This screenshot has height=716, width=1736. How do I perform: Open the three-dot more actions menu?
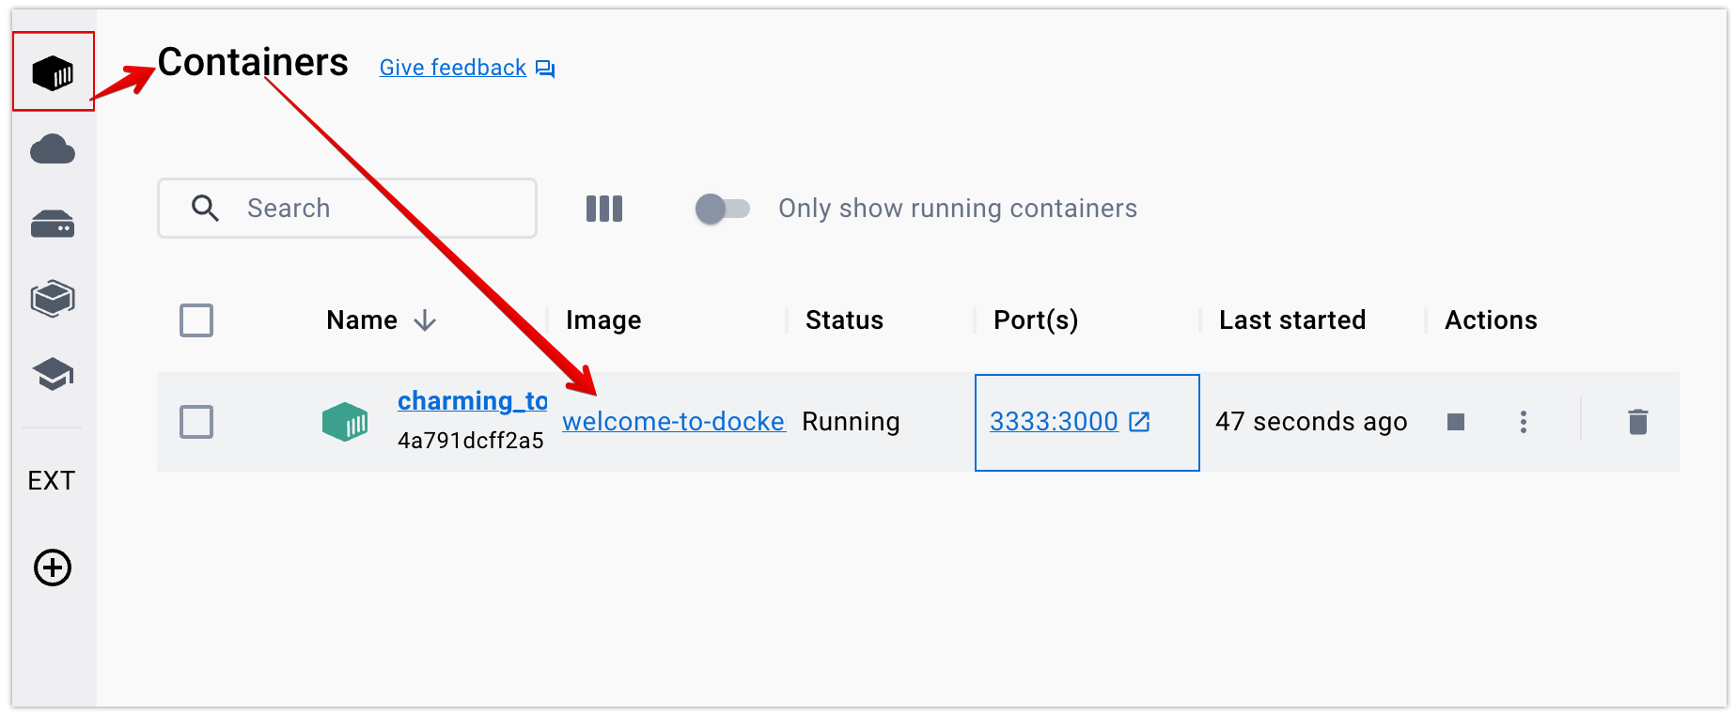[1524, 422]
